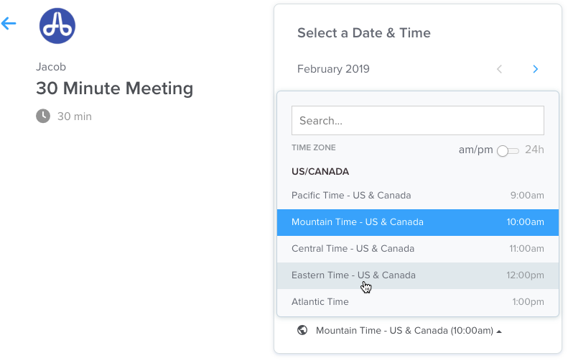The image size is (568, 361).
Task: Click the 30 Minute Meeting title
Action: pyautogui.click(x=115, y=88)
